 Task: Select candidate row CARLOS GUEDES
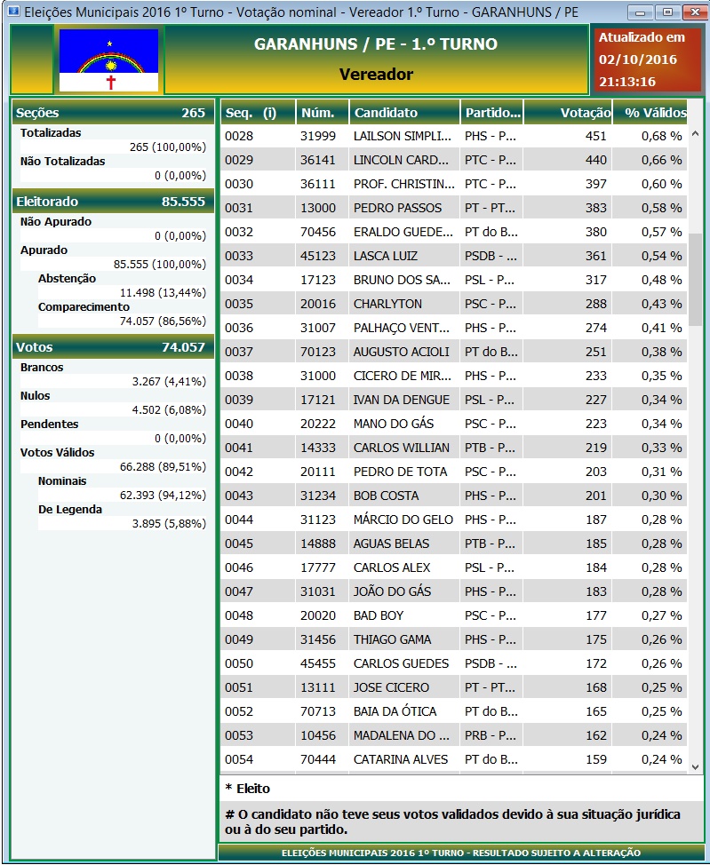click(x=453, y=663)
